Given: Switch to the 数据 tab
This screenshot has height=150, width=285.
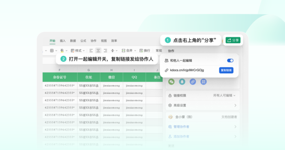Looking at the screenshot, I should (x=73, y=41).
